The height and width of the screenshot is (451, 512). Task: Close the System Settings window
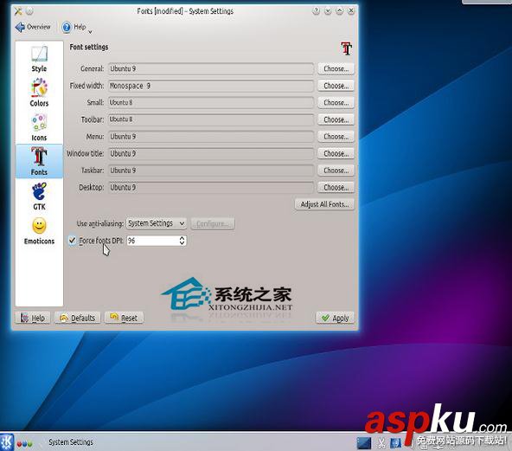tap(351, 11)
